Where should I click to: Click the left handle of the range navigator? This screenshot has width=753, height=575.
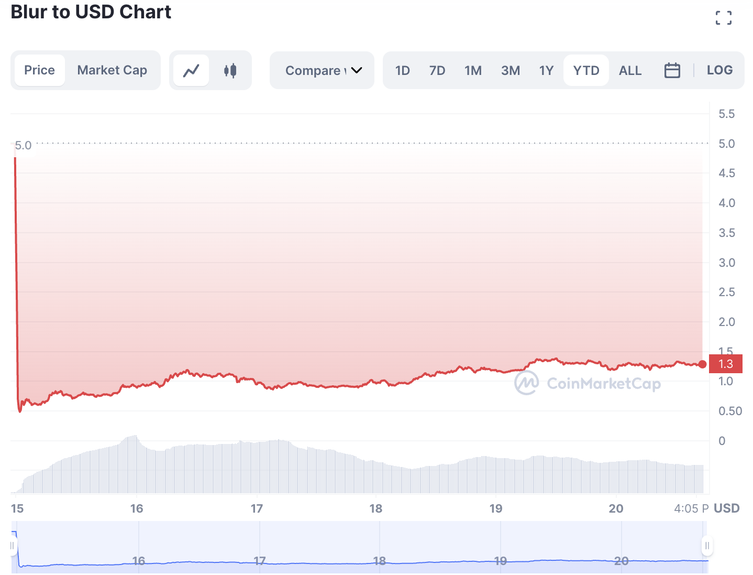pos(12,546)
